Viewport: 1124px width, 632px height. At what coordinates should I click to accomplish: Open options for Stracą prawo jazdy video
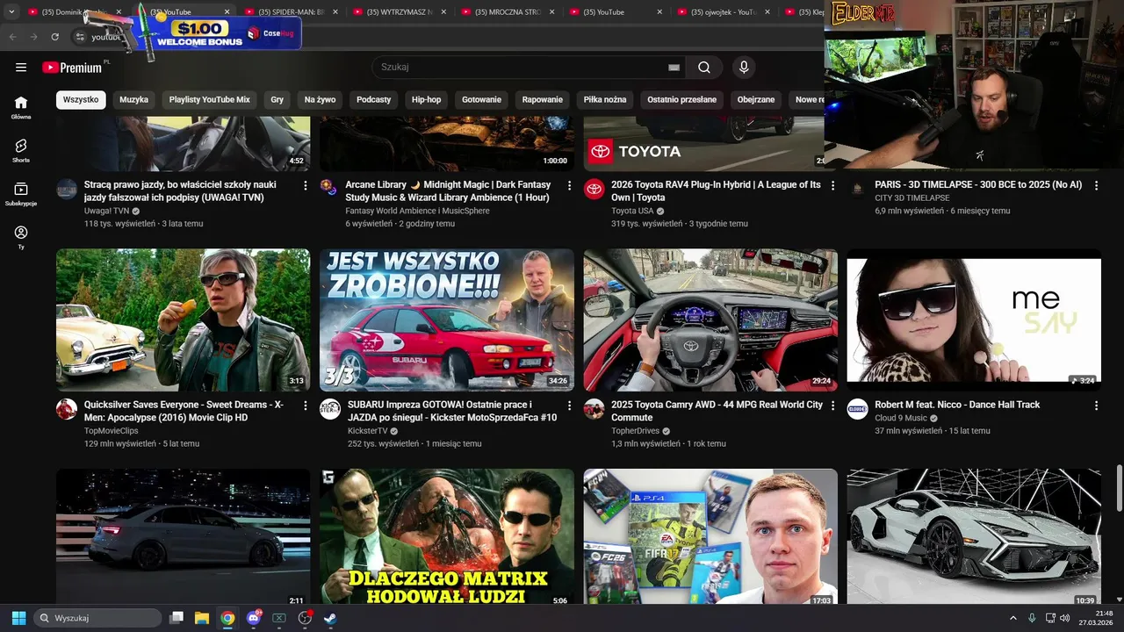(x=306, y=186)
